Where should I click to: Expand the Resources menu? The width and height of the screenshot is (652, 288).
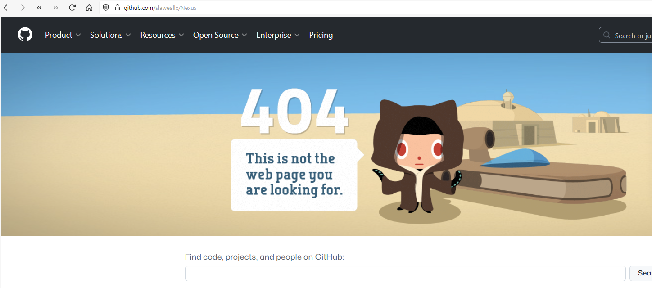pos(162,35)
